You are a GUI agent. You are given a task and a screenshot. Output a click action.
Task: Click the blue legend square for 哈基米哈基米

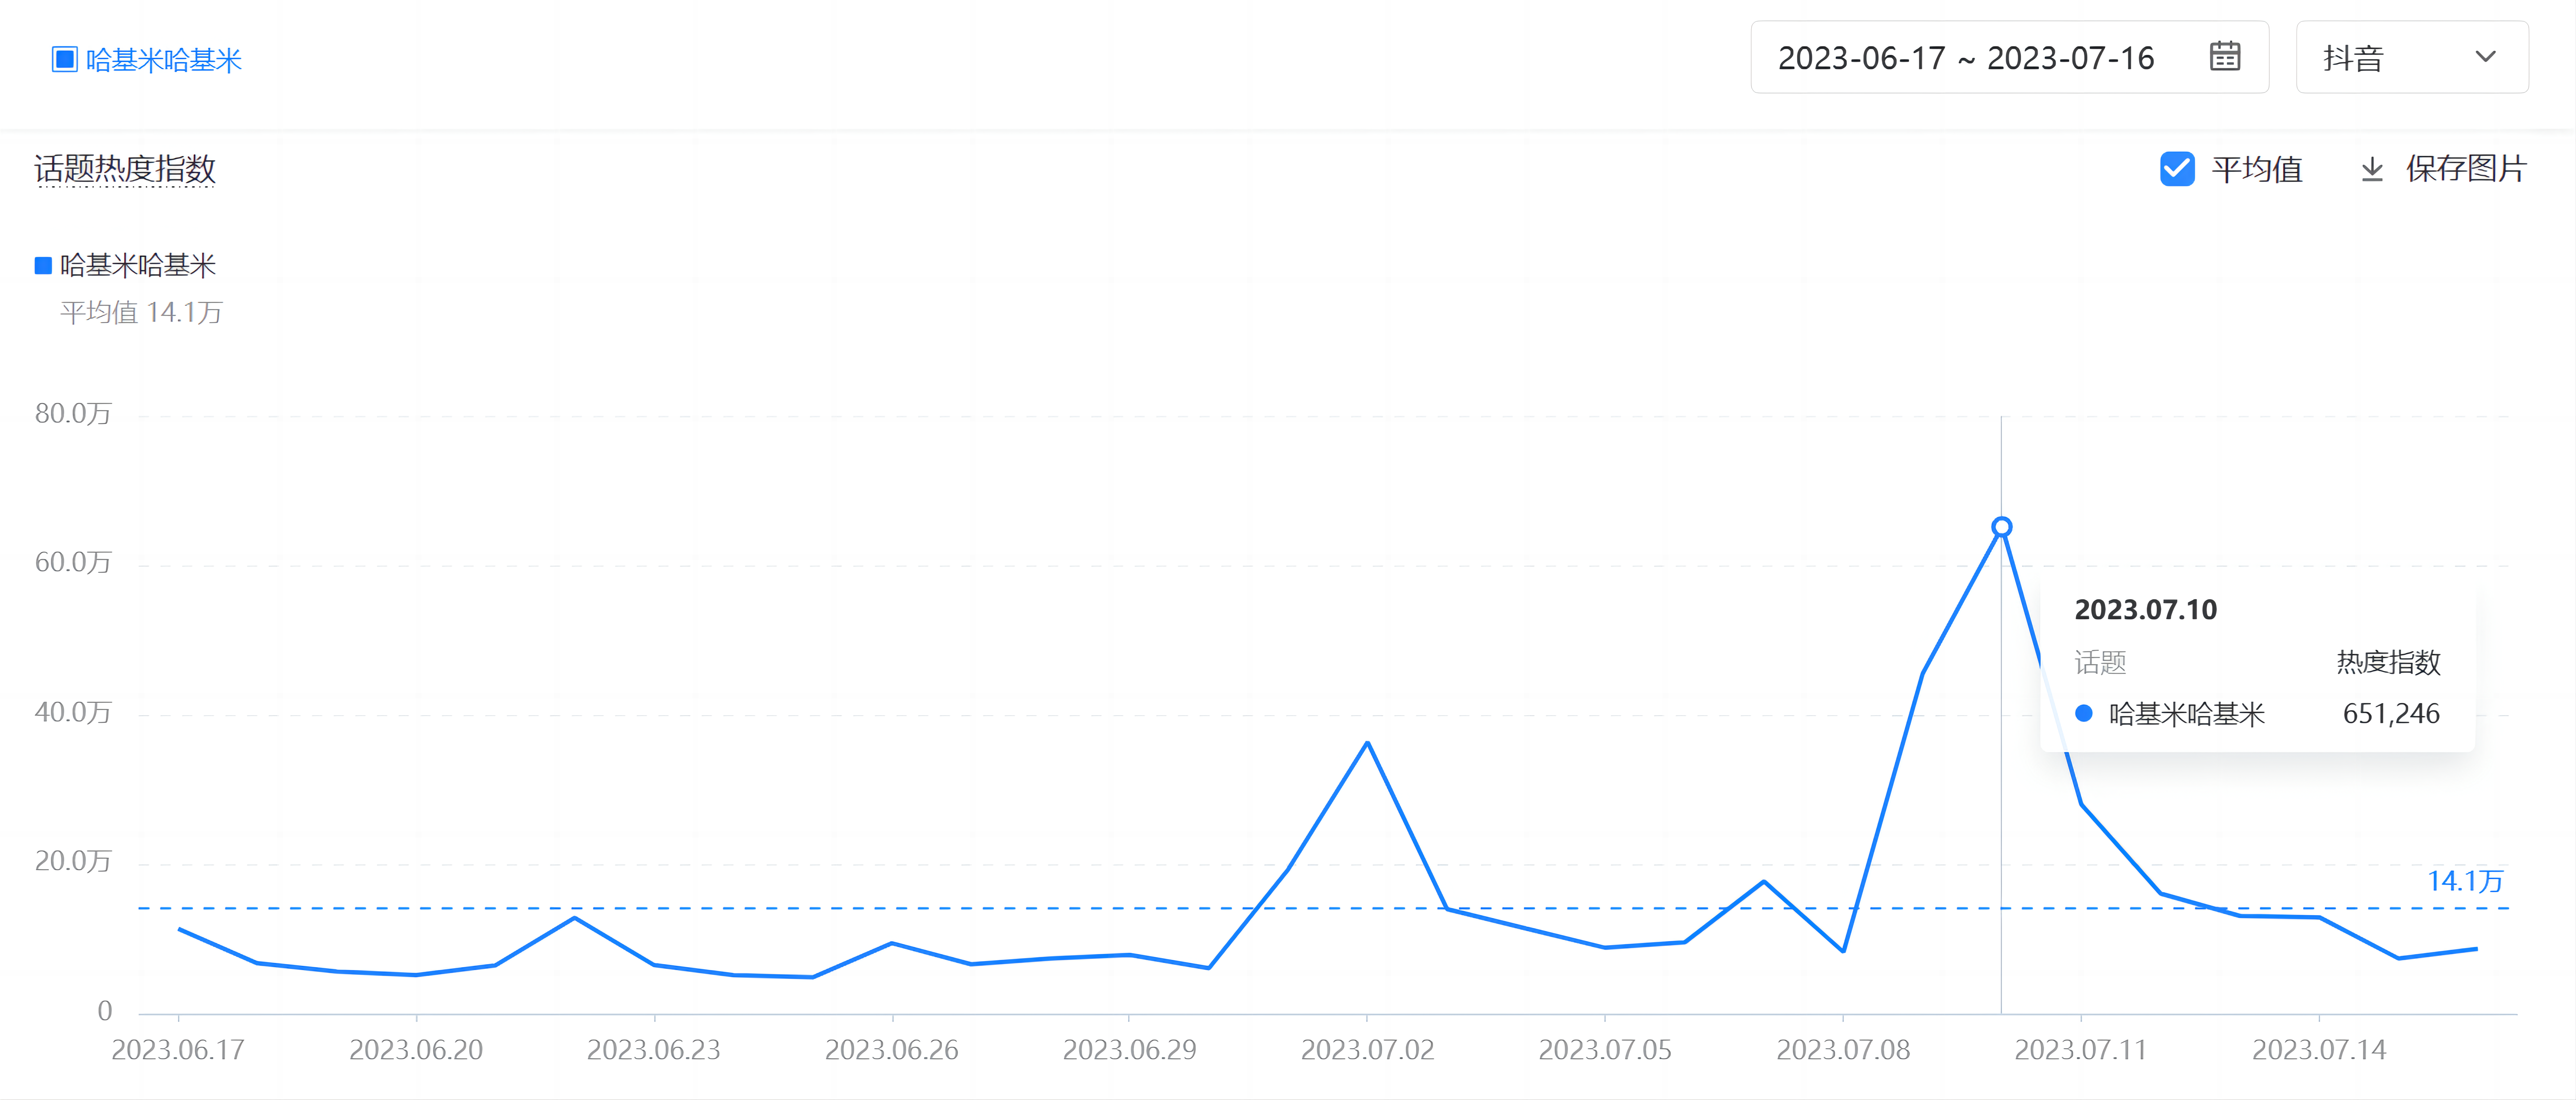(x=43, y=265)
